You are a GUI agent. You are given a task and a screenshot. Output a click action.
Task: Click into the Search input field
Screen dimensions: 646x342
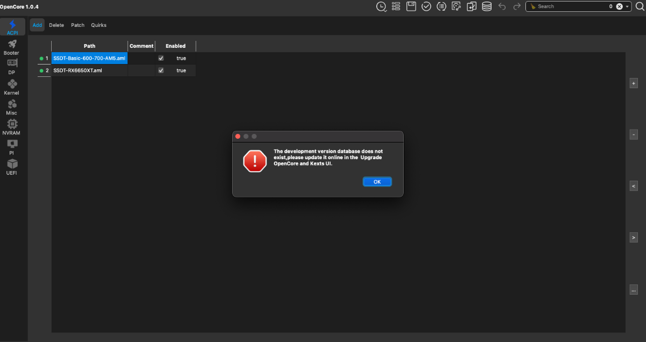(x=571, y=6)
